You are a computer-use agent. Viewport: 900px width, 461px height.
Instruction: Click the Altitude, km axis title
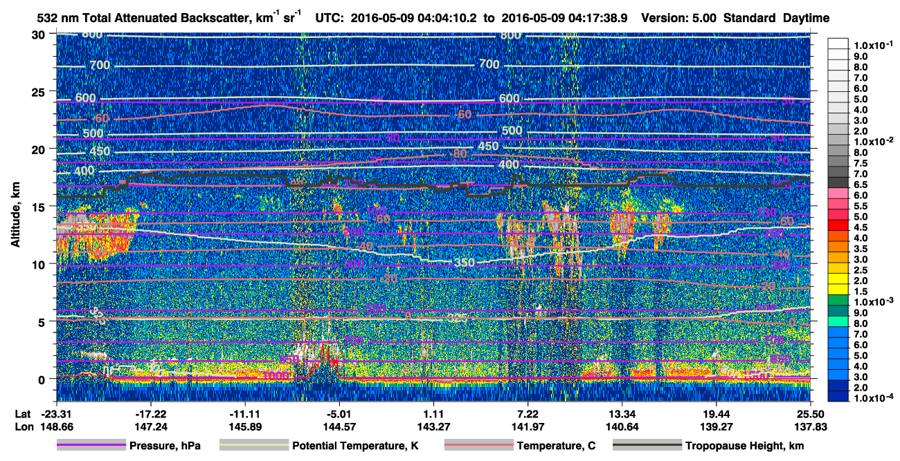(x=15, y=215)
